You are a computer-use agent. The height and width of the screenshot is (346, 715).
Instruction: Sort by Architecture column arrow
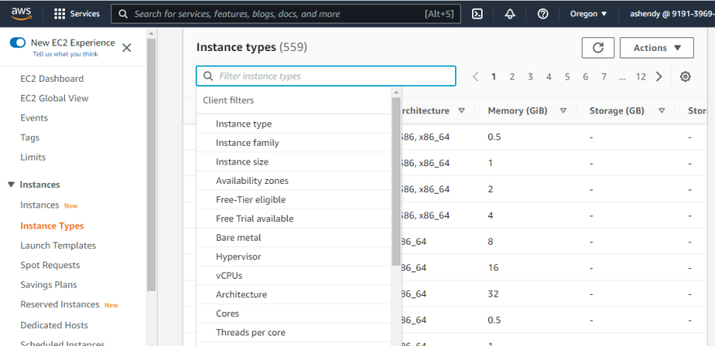(x=461, y=110)
